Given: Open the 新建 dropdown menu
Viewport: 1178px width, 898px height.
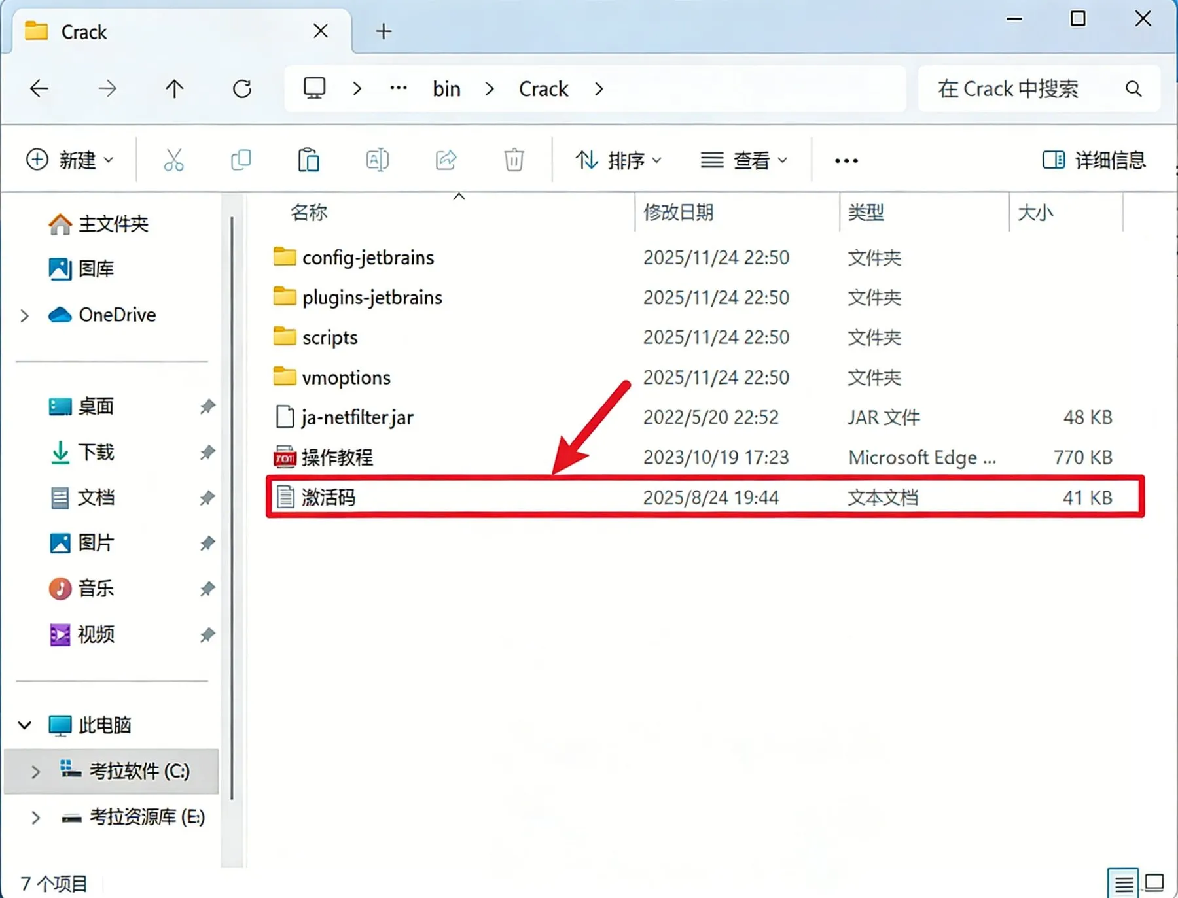Looking at the screenshot, I should 70,160.
